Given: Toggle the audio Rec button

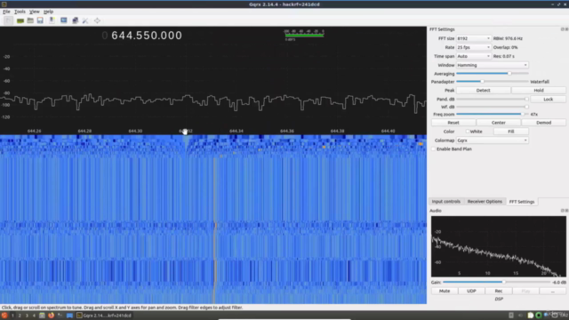Looking at the screenshot, I should click(x=499, y=291).
